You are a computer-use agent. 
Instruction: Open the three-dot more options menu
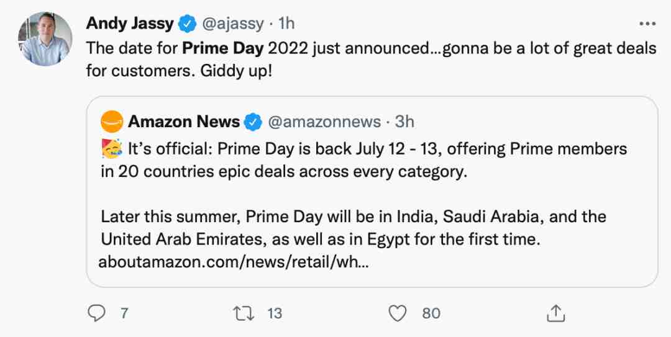coord(647,24)
